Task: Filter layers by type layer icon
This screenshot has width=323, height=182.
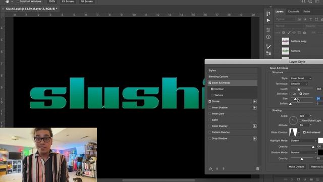Action: pos(311,19)
